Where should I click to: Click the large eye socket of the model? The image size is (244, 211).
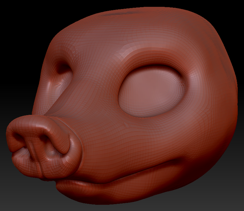tap(152, 91)
